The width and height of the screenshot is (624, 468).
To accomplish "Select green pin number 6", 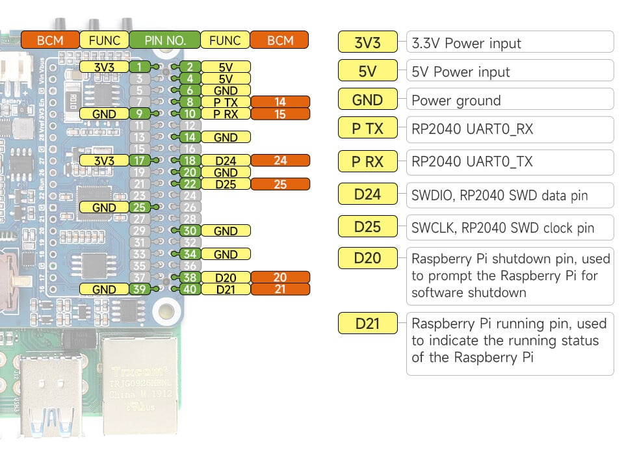I will pyautogui.click(x=190, y=90).
